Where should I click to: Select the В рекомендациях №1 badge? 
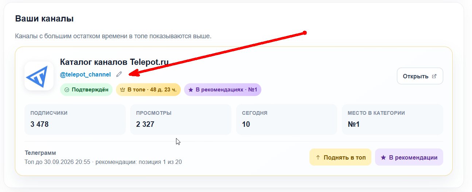[x=223, y=90]
